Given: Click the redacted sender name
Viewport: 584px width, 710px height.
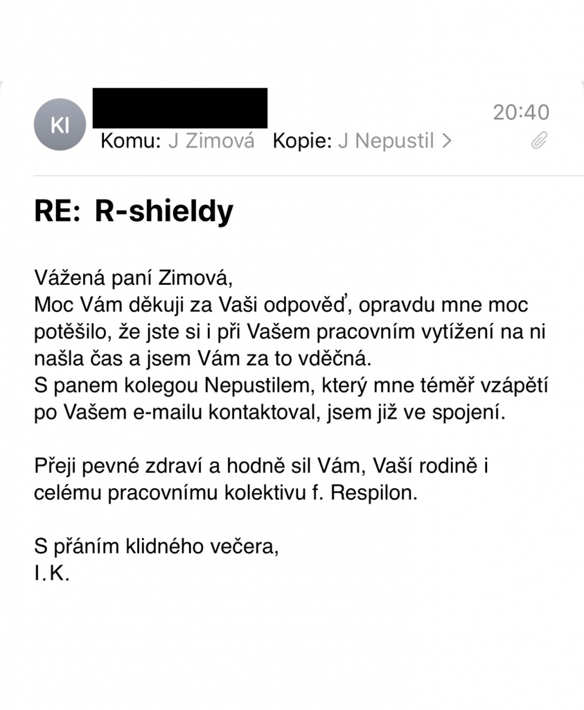Looking at the screenshot, I should [x=180, y=108].
